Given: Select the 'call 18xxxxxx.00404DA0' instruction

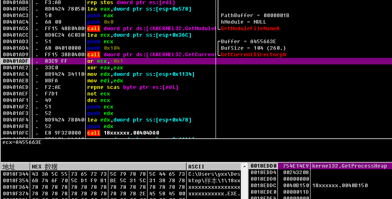Looking at the screenshot, I should (x=123, y=133).
